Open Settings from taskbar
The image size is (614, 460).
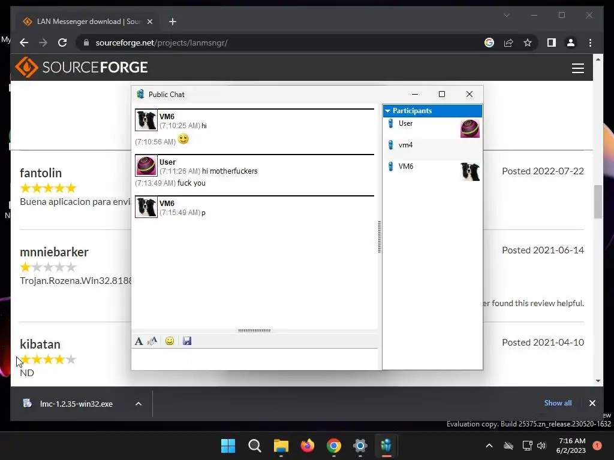(x=360, y=446)
